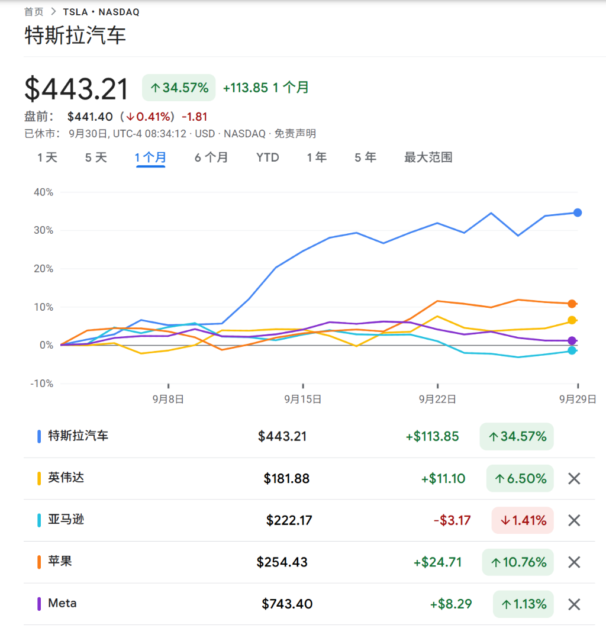Open the 6个月 chart view
606x628 pixels.
211,157
